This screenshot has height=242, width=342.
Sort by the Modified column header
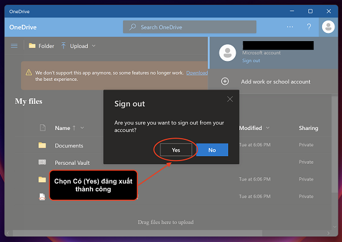pyautogui.click(x=251, y=128)
